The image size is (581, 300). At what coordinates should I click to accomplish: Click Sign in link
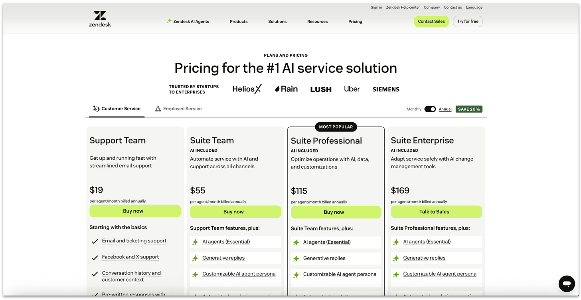376,7
